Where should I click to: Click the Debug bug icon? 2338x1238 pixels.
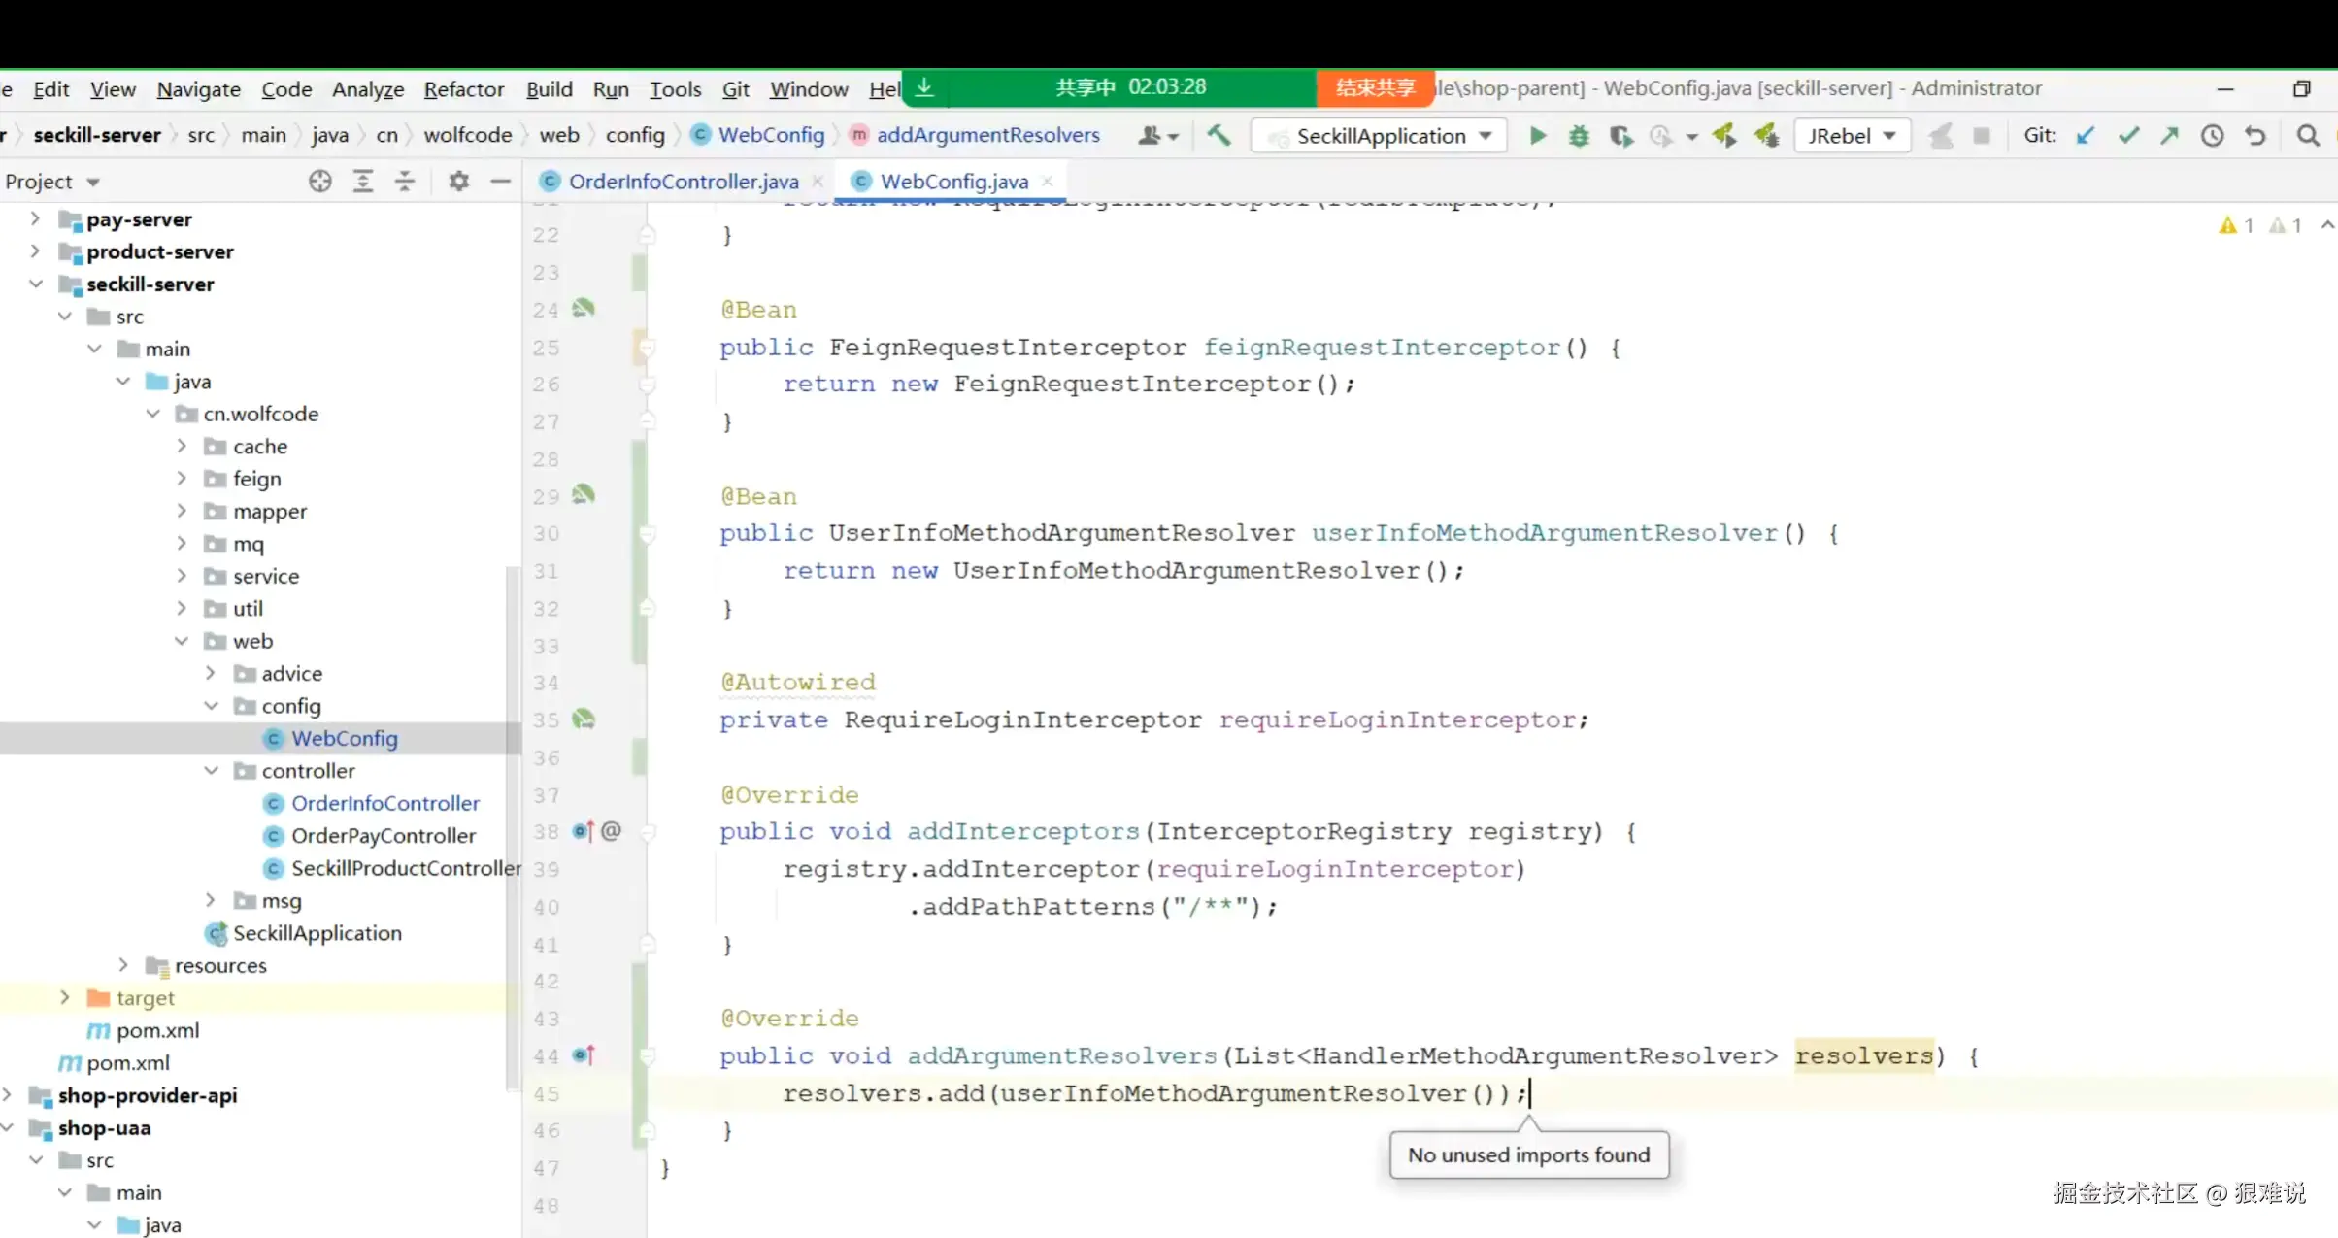coord(1579,136)
